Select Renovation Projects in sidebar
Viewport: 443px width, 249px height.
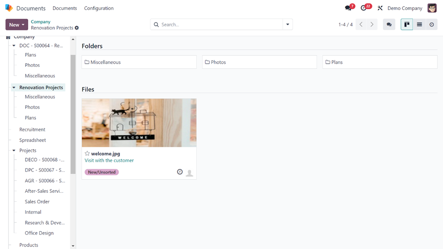coord(41,88)
